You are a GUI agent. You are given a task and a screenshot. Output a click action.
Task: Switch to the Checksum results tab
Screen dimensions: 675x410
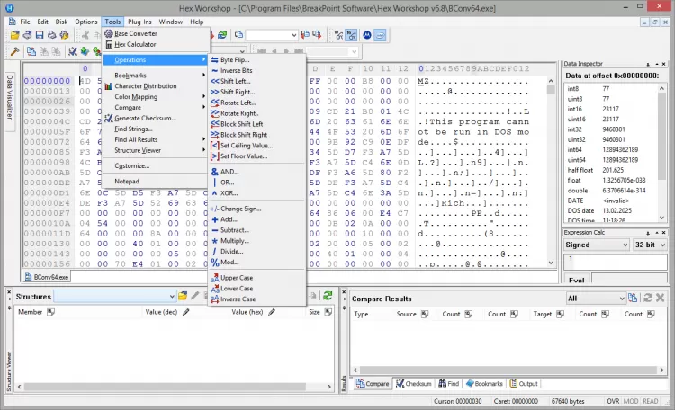418,383
